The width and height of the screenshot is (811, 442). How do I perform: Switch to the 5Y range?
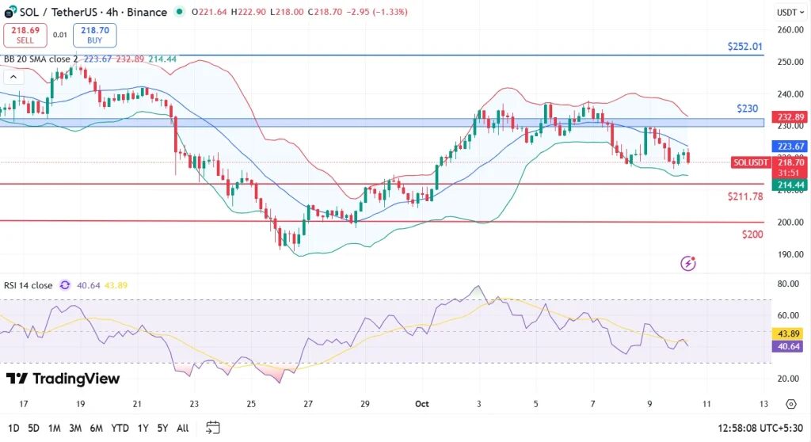click(162, 428)
